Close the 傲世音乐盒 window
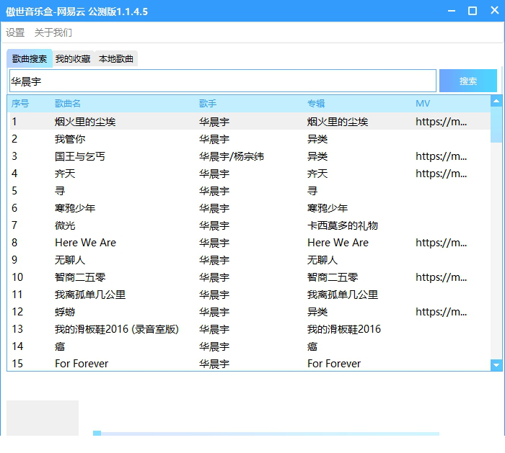The image size is (505, 453). click(x=495, y=10)
